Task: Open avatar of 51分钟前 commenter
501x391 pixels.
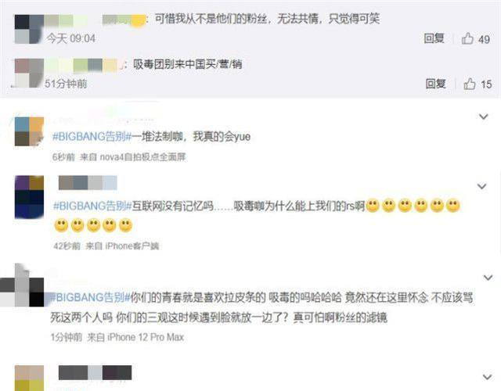Action: point(29,73)
